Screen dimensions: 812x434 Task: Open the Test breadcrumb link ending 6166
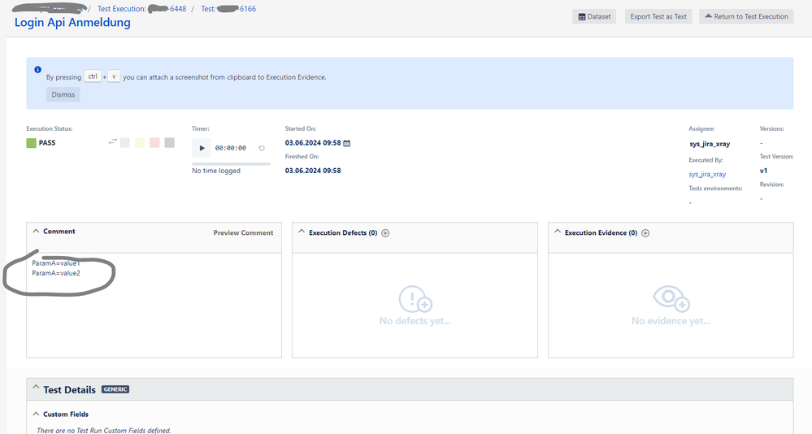tap(228, 9)
